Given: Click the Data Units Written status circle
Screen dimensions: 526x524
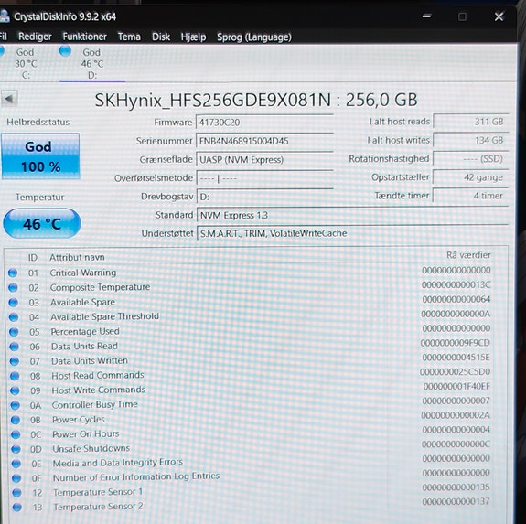Looking at the screenshot, I should pos(15,361).
